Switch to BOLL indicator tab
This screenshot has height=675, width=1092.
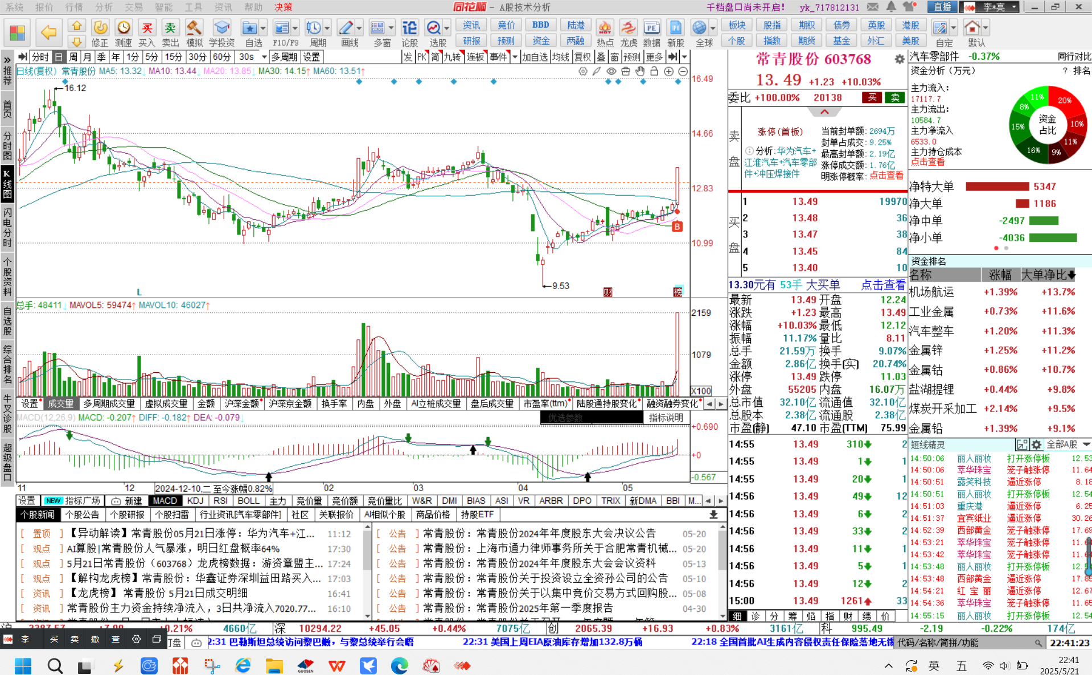coord(248,501)
